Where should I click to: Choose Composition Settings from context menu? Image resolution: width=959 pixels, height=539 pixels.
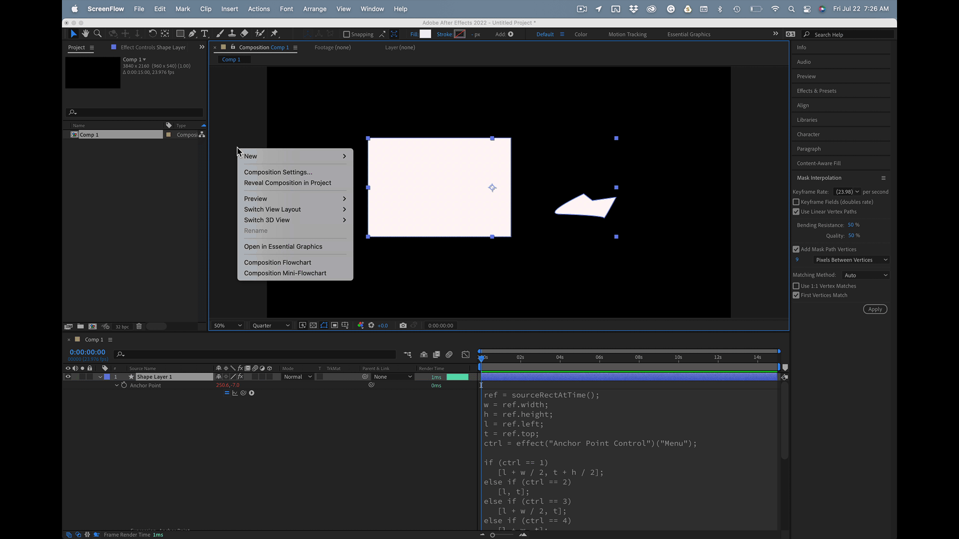tap(278, 172)
